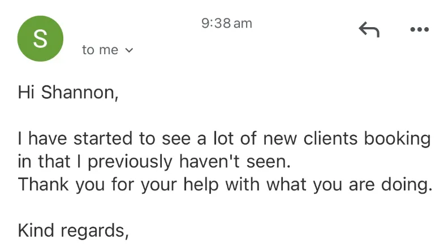Expand recipient details with the chevron

[129, 50]
